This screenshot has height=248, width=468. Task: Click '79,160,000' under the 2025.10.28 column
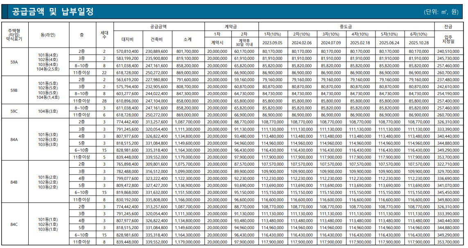coord(419,80)
